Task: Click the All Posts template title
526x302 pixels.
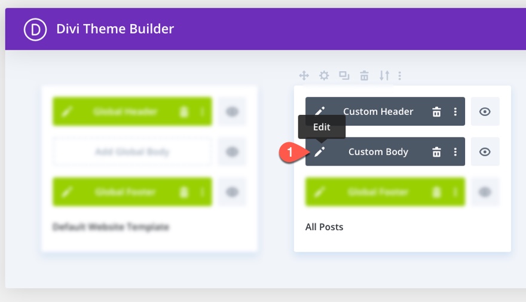Action: coord(324,227)
